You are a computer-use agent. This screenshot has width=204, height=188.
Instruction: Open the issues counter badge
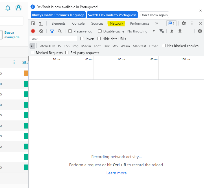pos(171,23)
